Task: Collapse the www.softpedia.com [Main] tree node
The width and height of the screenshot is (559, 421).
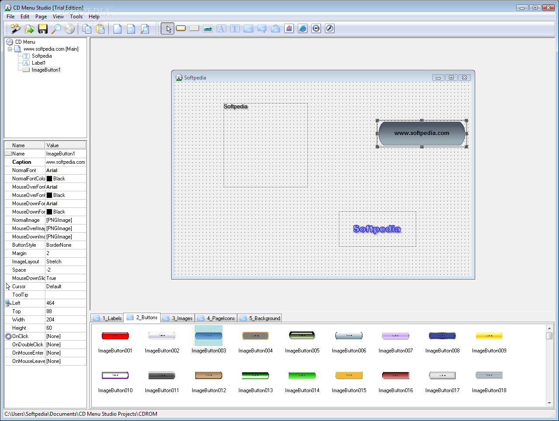Action: point(10,49)
